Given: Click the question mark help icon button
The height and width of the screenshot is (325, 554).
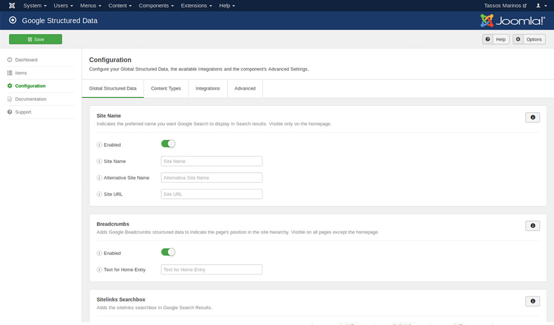Looking at the screenshot, I should click(x=488, y=39).
